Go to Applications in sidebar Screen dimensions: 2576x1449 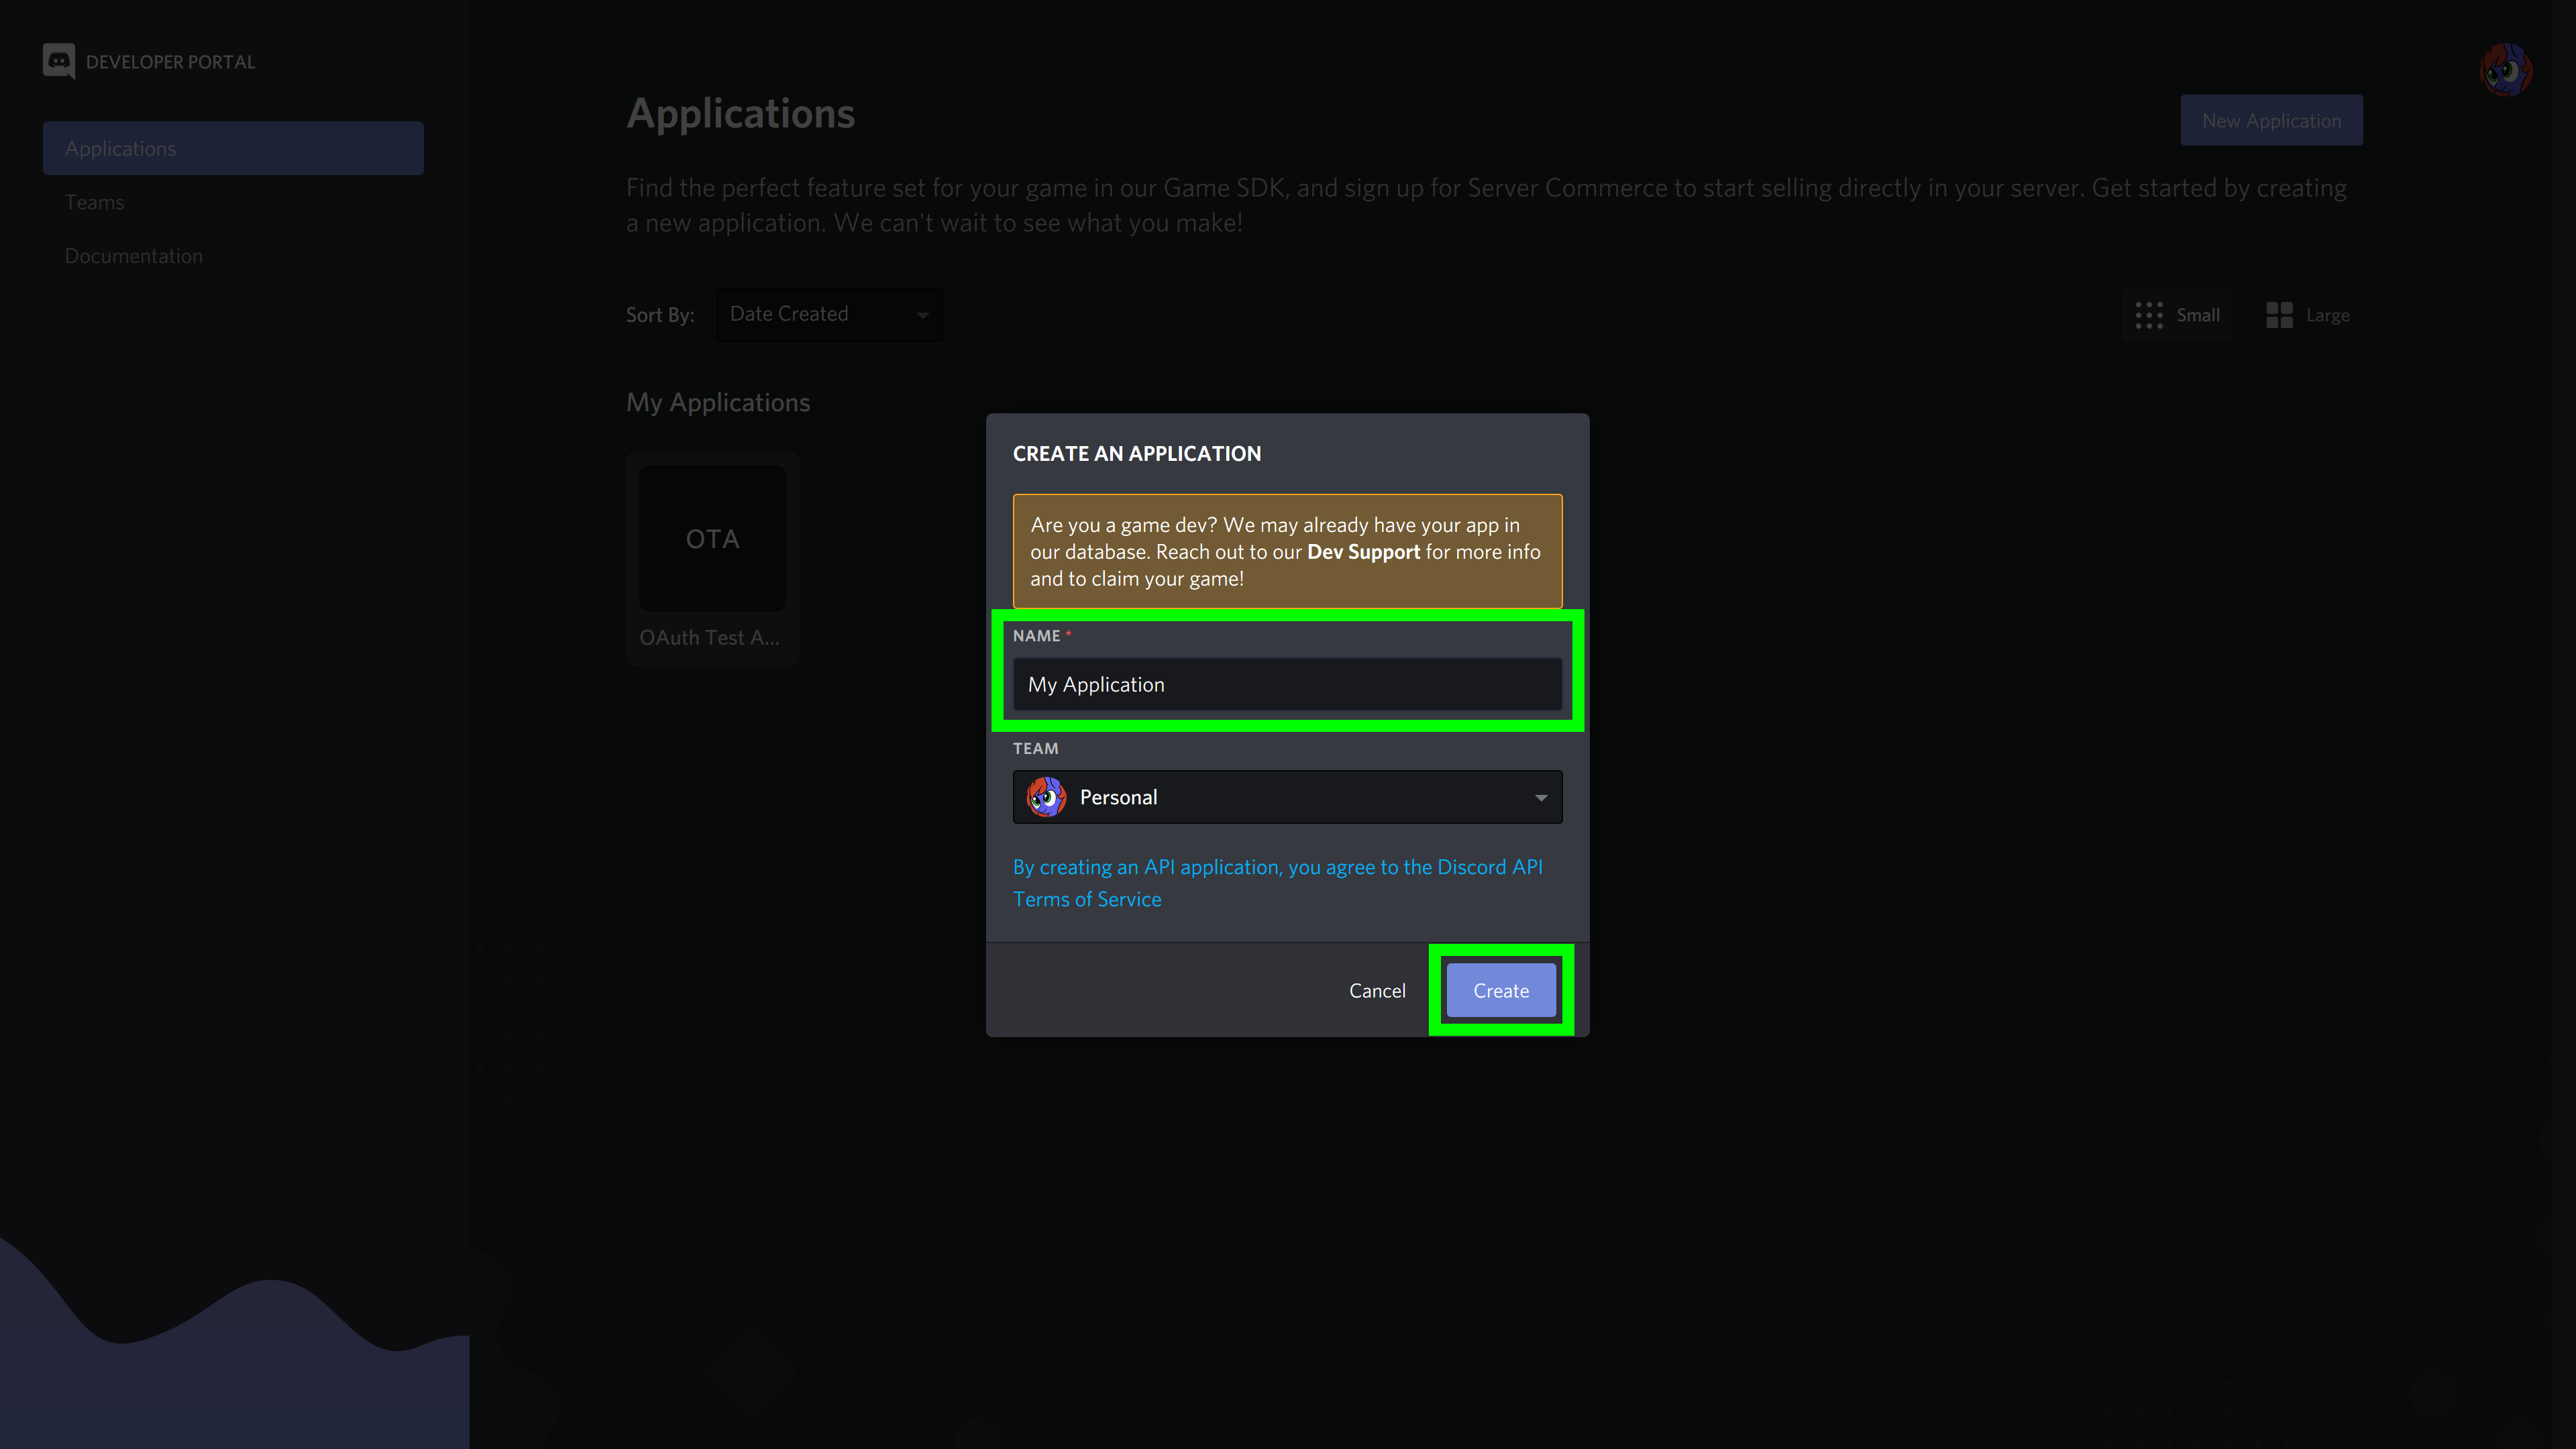(232, 148)
